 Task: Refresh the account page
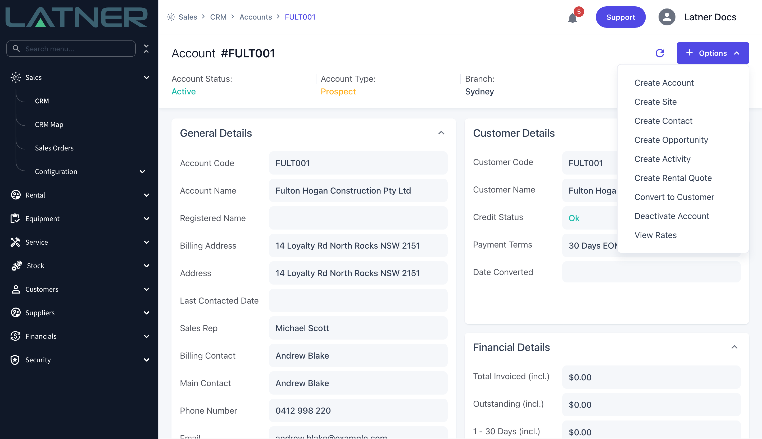point(660,53)
